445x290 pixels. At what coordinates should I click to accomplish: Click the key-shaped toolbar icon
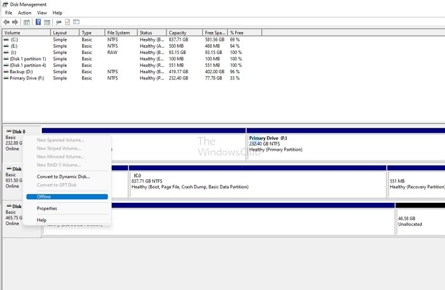click(x=58, y=22)
